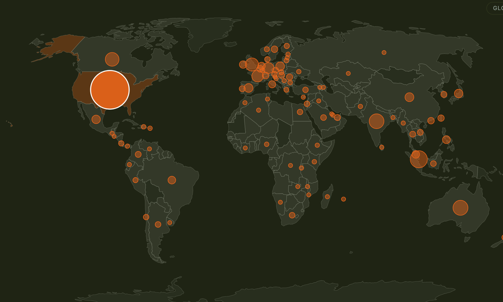The height and width of the screenshot is (302, 503).
Task: Select the Myanmar bubble
Action: coord(403,123)
